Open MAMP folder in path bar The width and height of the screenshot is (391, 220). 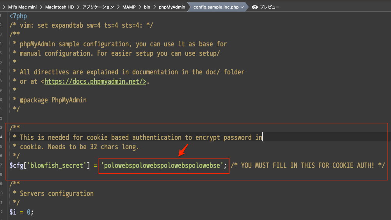tap(128, 7)
